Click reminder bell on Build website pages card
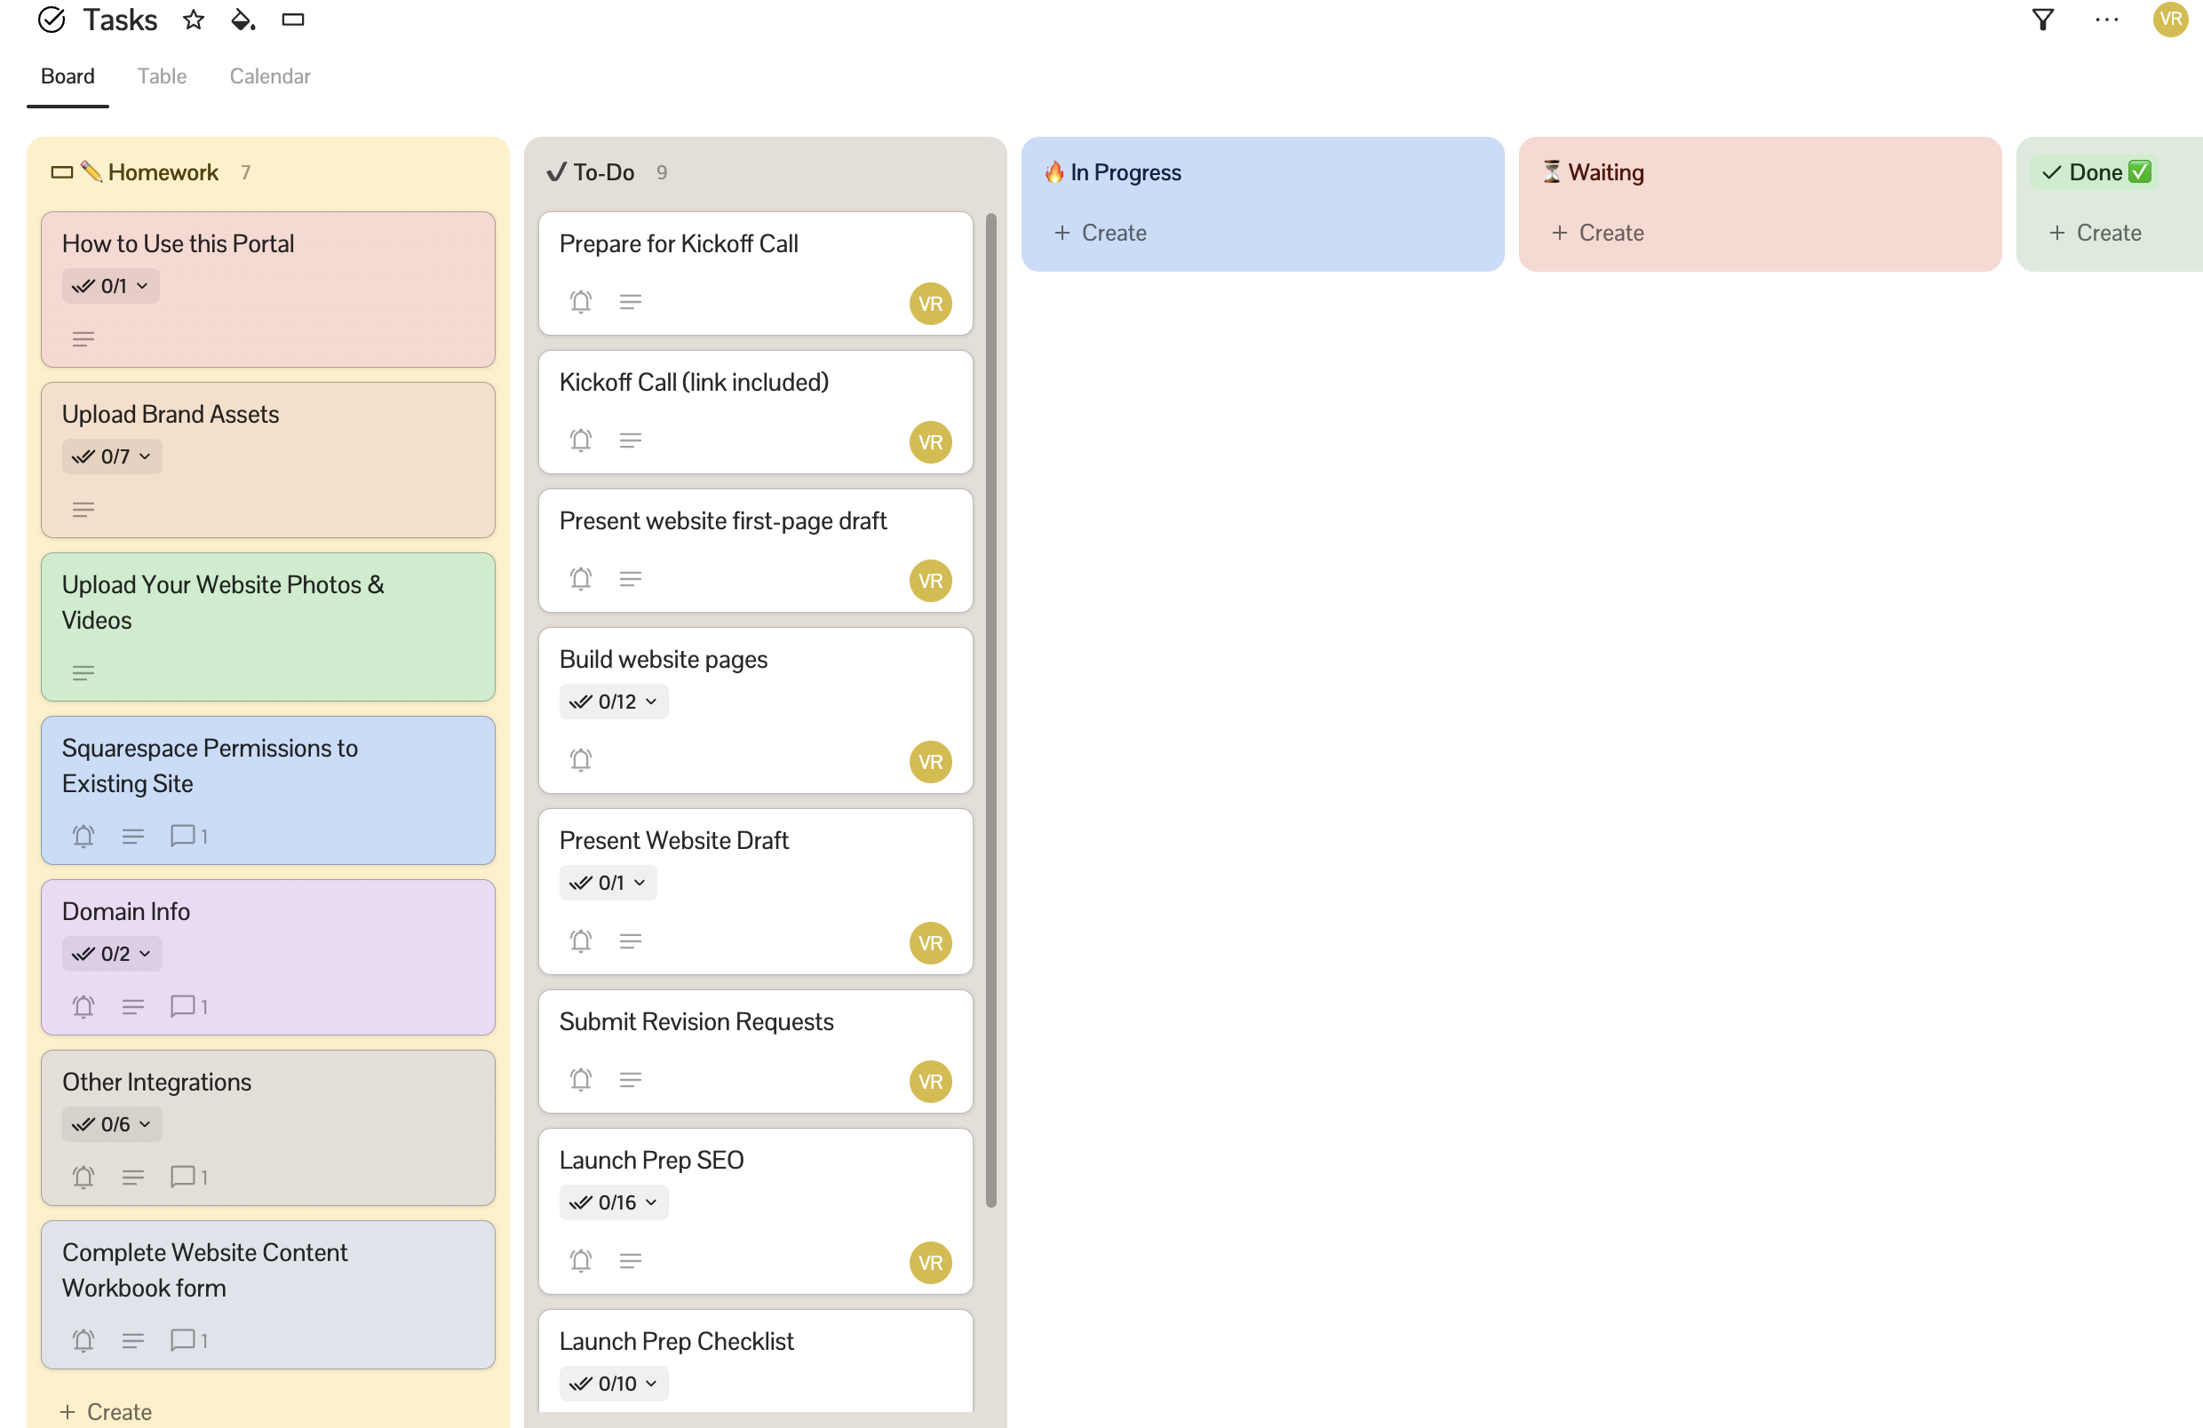 tap(580, 761)
